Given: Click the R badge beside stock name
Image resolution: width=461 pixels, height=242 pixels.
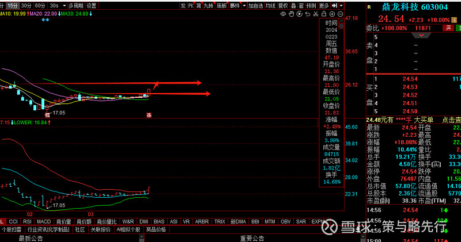Looking at the screenshot, I should (x=369, y=7).
